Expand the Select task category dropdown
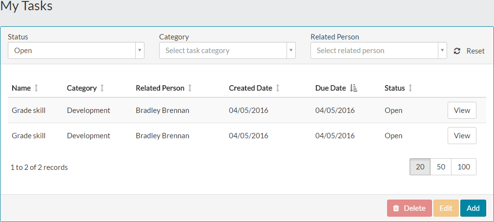This screenshot has height=222, width=494. 227,51
